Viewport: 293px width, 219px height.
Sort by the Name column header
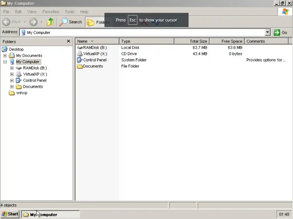click(97, 41)
